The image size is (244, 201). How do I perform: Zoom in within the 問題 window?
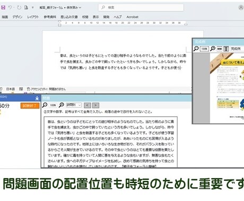[62, 105]
